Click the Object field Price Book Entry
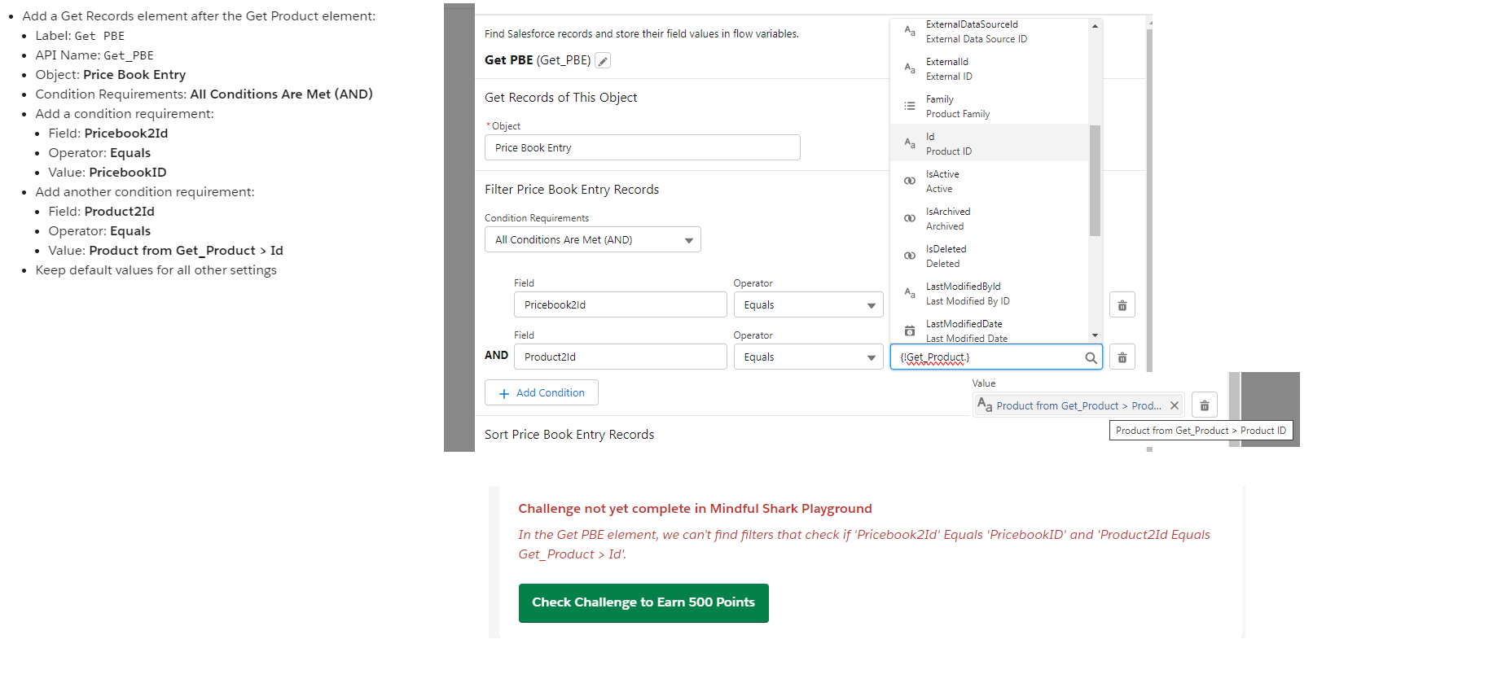The height and width of the screenshot is (683, 1493). [x=643, y=147]
